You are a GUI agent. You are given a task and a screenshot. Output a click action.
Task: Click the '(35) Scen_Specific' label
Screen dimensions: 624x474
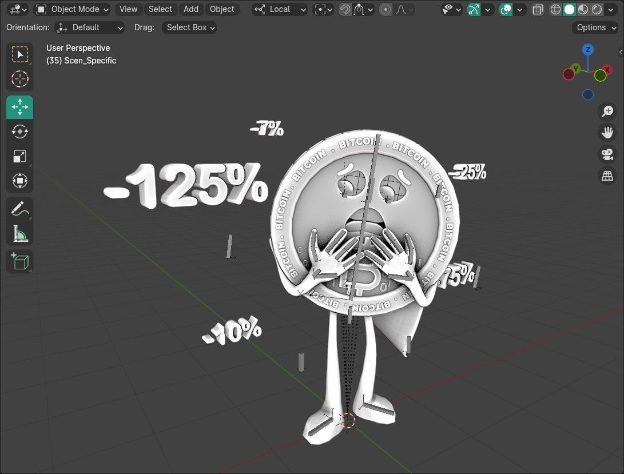click(x=81, y=61)
